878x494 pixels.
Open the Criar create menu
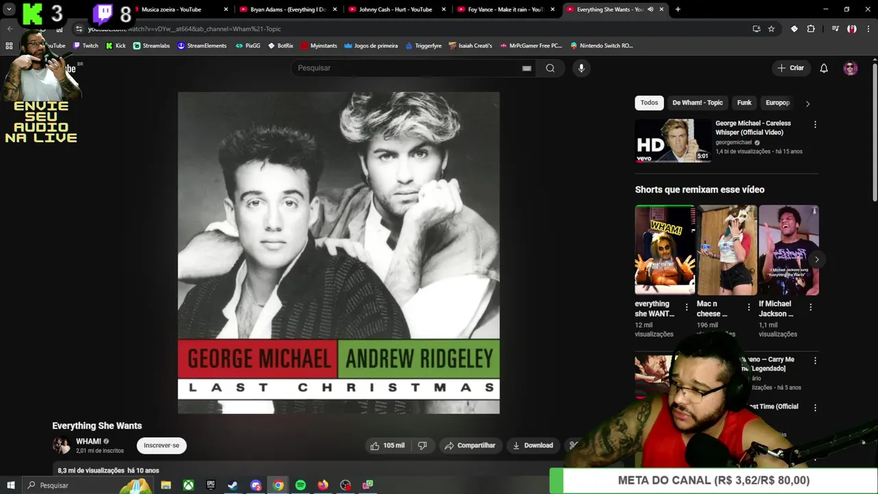point(790,68)
